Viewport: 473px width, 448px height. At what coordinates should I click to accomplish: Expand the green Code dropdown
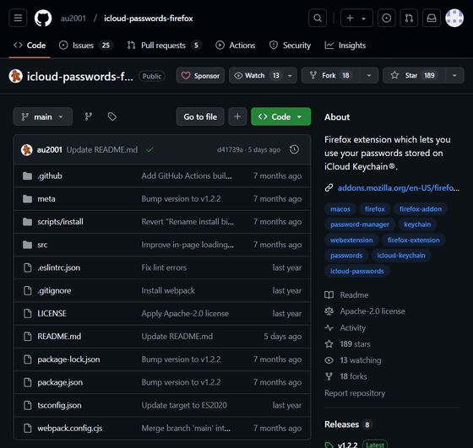(280, 116)
